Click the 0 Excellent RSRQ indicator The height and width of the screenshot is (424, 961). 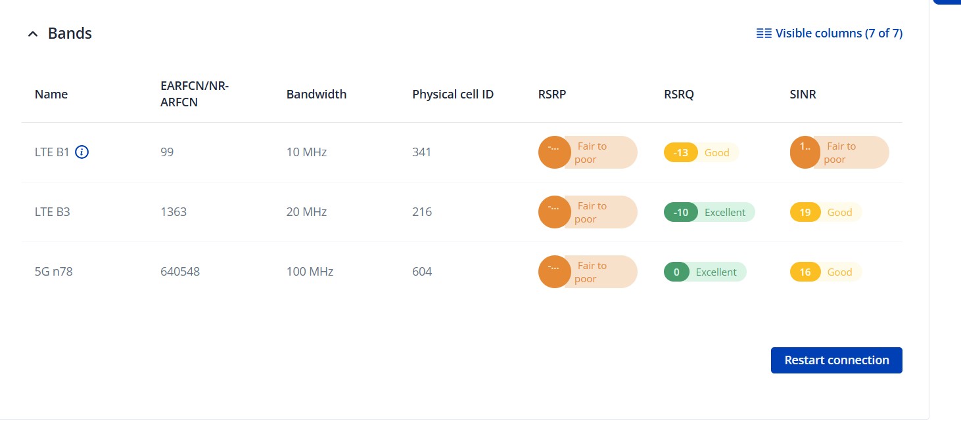(x=705, y=272)
